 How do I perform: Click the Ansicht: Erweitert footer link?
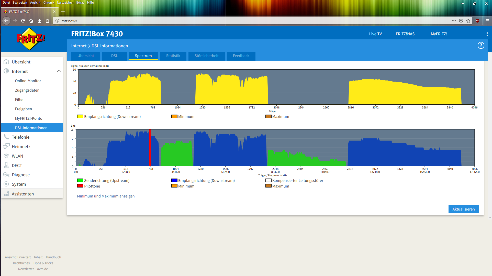[18, 257]
